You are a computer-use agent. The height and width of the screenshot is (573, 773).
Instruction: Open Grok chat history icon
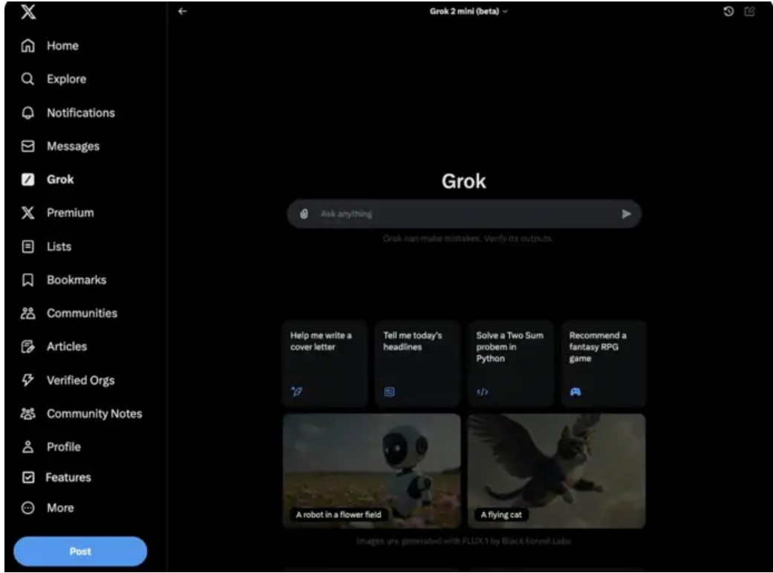[728, 11]
